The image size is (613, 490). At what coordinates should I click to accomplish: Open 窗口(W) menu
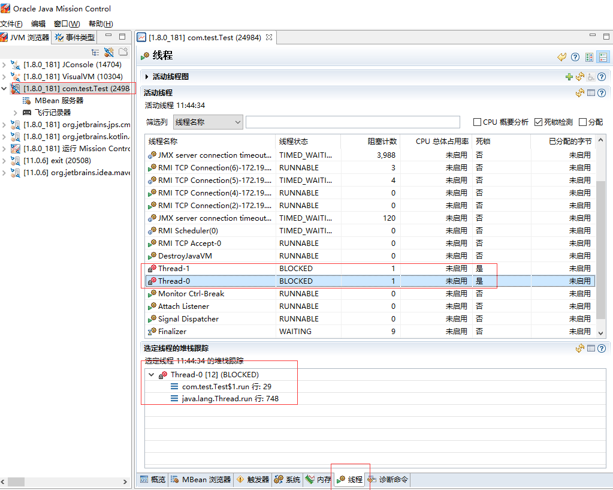pos(67,24)
